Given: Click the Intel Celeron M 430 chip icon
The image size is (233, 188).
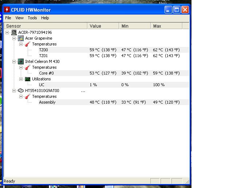Looking at the screenshot, I should 21,61.
